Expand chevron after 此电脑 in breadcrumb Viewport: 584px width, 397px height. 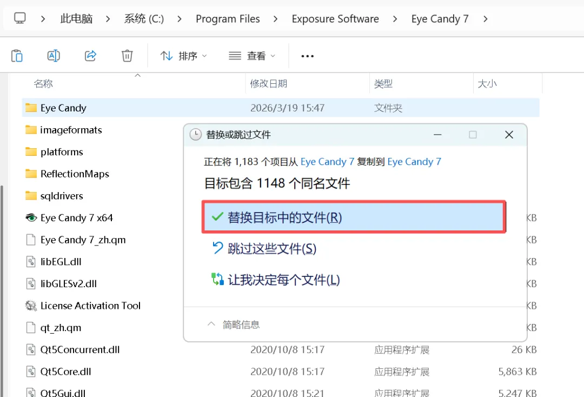point(108,18)
